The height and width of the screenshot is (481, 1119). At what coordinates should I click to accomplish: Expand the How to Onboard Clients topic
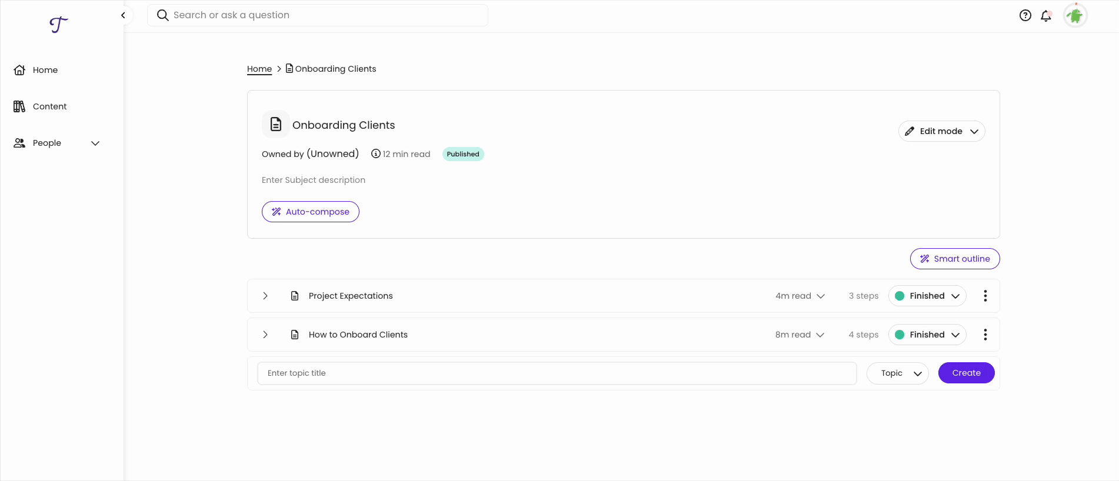pyautogui.click(x=265, y=335)
